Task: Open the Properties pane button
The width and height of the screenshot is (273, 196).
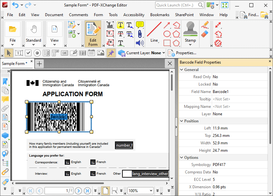Action: click(182, 53)
